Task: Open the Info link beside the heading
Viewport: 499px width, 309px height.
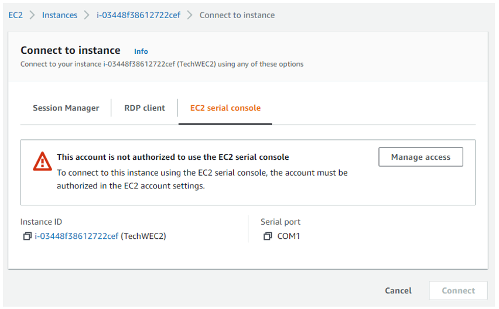Action: point(141,51)
